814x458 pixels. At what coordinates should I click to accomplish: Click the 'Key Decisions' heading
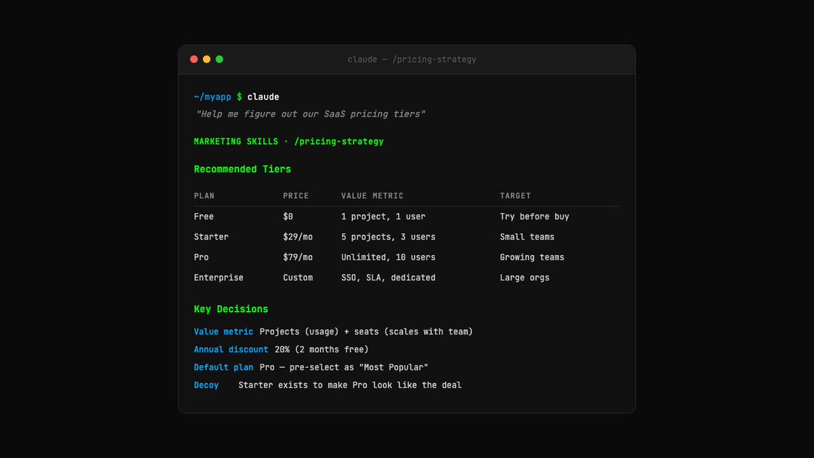click(x=231, y=309)
